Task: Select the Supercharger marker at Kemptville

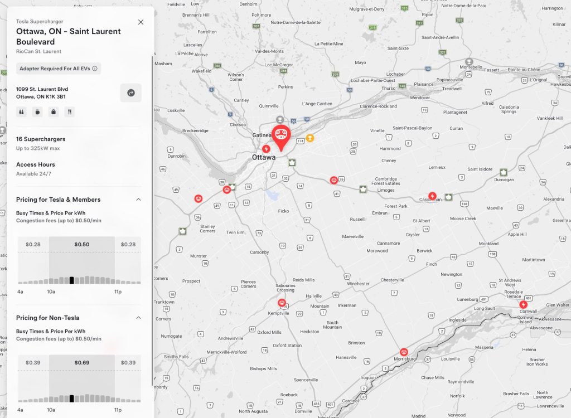Action: coord(282,303)
